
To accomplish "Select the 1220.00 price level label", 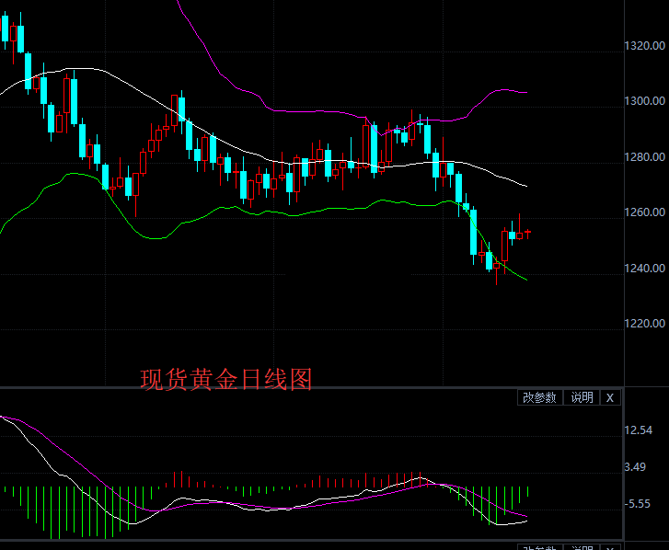I will (644, 324).
